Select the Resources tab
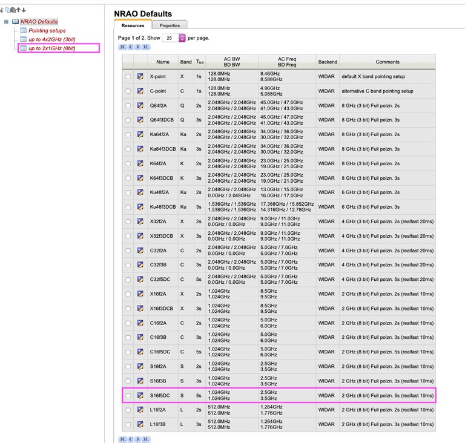Image resolution: width=465 pixels, height=443 pixels. pyautogui.click(x=133, y=25)
